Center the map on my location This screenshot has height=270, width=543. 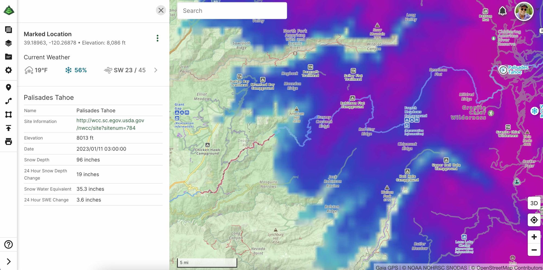click(534, 220)
